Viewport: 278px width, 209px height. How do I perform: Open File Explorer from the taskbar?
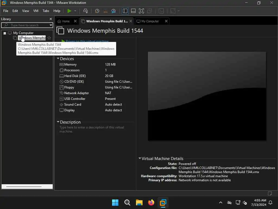[x=139, y=202]
